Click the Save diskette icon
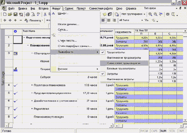The height and width of the screenshot is (133, 187). pos(16,14)
